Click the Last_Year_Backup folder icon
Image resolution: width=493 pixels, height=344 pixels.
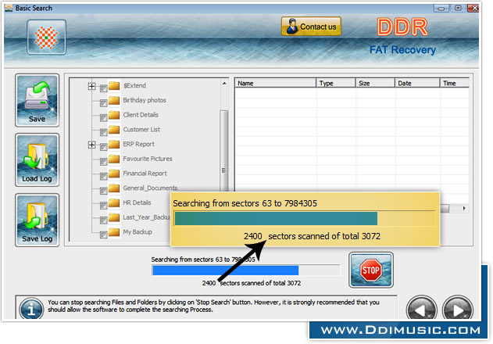coord(114,217)
